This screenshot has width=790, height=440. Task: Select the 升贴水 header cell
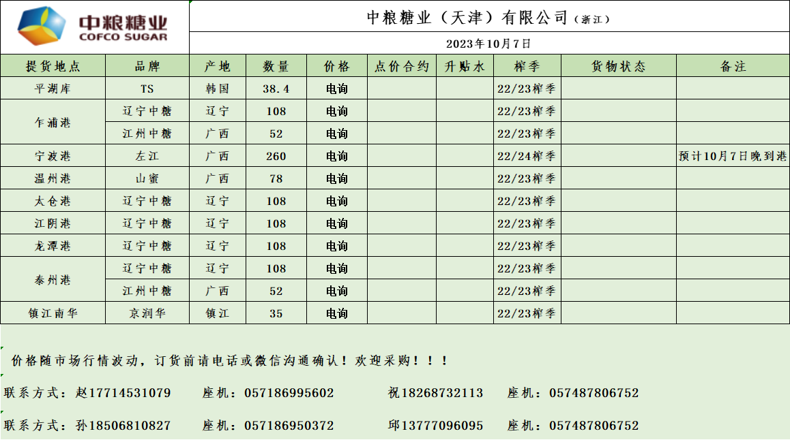click(465, 66)
